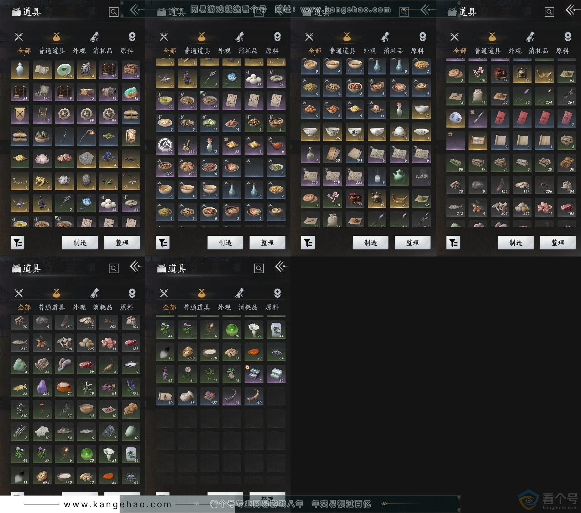The image size is (581, 513).
Task: Open the filter menu in top-right panel
Action: [x=453, y=243]
